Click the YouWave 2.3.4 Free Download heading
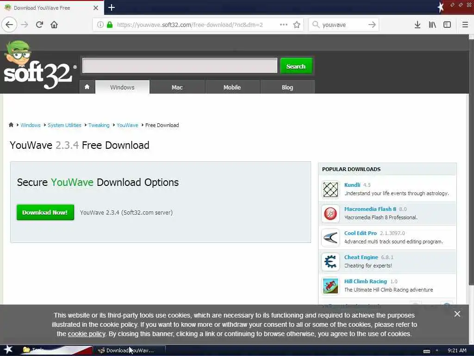Viewport: 474px width, 356px height. click(80, 145)
